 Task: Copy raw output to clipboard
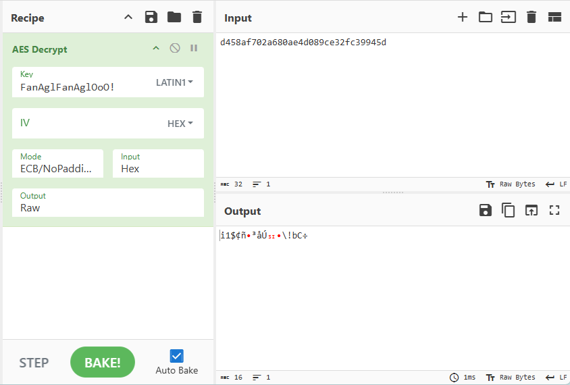[508, 211]
